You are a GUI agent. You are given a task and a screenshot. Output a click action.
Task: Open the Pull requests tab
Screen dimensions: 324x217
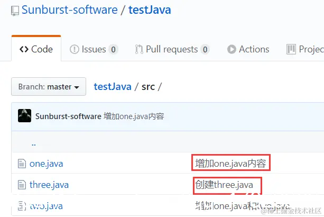[172, 49]
